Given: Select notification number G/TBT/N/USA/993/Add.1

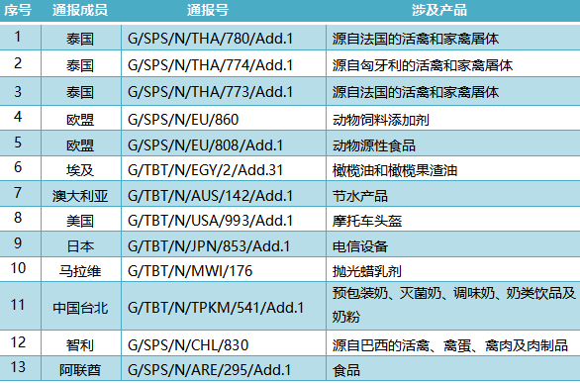Looking at the screenshot, I should [x=210, y=221].
